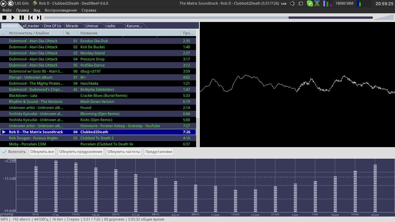Click the playing indicator arrow in Rob D row
Image resolution: width=395 pixels, height=222 pixels.
4,132
